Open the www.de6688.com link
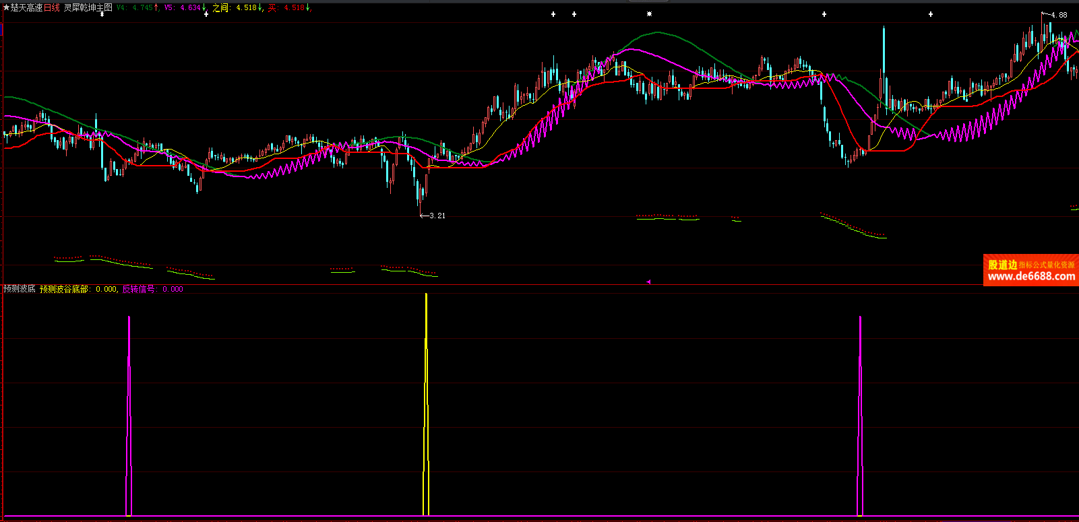Image resolution: width=1079 pixels, height=522 pixels. pos(1031,276)
